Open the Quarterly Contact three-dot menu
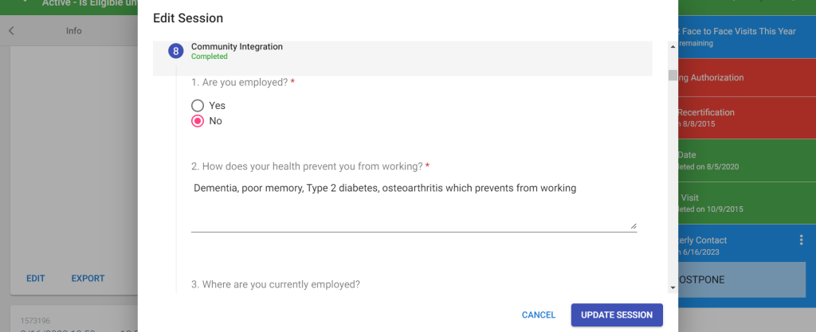The width and height of the screenshot is (816, 332). point(802,240)
